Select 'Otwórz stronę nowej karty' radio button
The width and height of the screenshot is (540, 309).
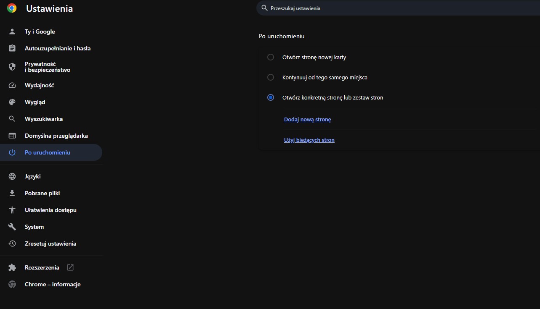pyautogui.click(x=271, y=57)
